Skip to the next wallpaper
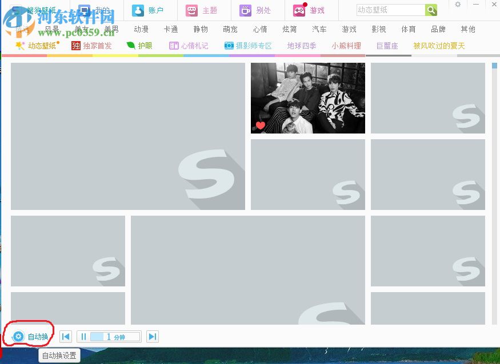The width and height of the screenshot is (500, 364). [x=152, y=336]
